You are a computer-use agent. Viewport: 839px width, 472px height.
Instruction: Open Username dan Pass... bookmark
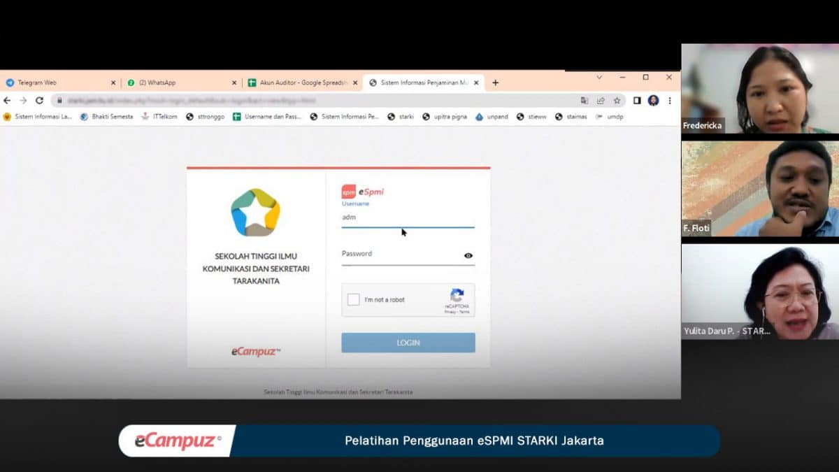268,117
